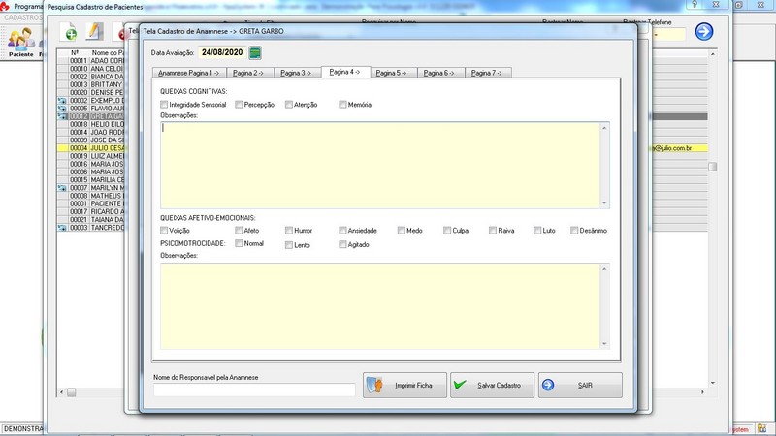
Task: Select patient row 00019 LUIZ ALMEI
Action: coord(91,156)
